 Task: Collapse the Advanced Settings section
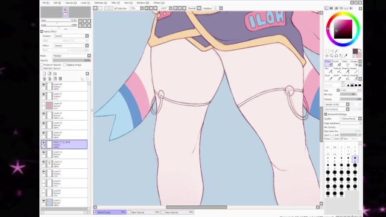coord(326,115)
